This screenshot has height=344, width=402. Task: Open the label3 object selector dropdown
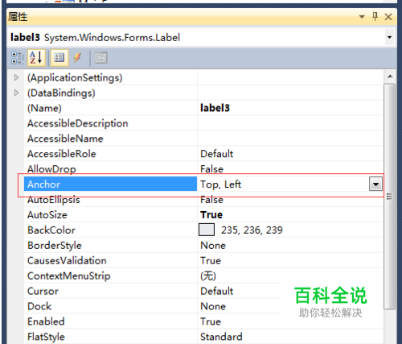tap(389, 38)
